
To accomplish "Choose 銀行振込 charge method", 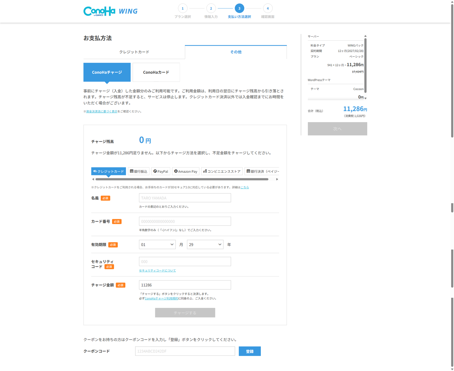I will click(x=139, y=171).
